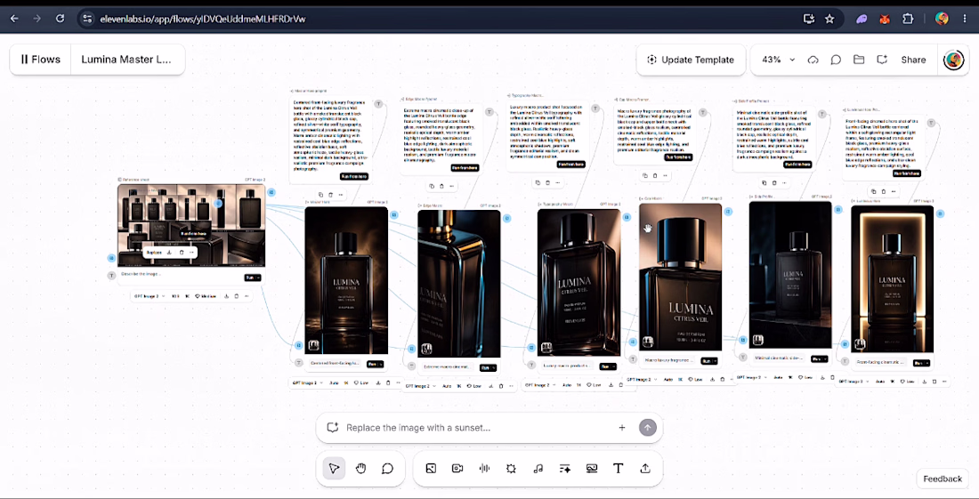Select the hand pan tool

coord(360,469)
